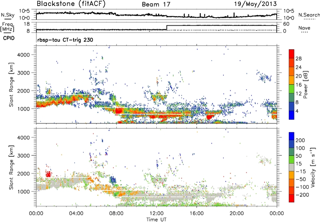The image size is (320, 222).
Task: Click the date '19/May/2013'
Action: pyautogui.click(x=255, y=4)
